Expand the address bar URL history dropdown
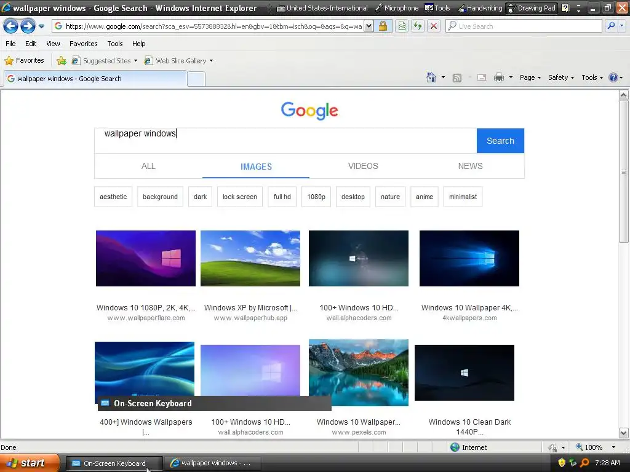The height and width of the screenshot is (472, 630). click(x=369, y=26)
